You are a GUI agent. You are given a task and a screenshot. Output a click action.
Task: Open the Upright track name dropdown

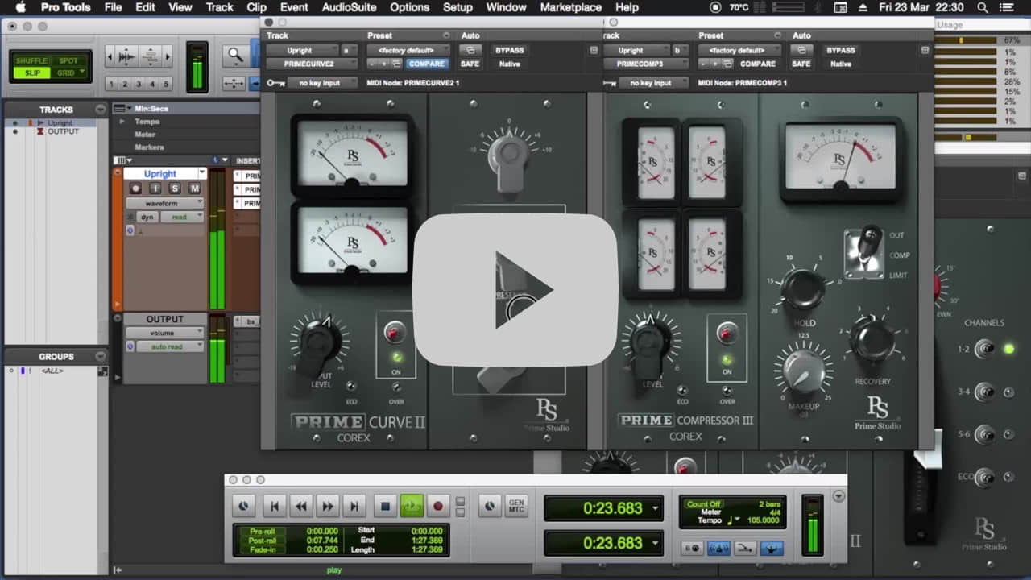(x=201, y=172)
